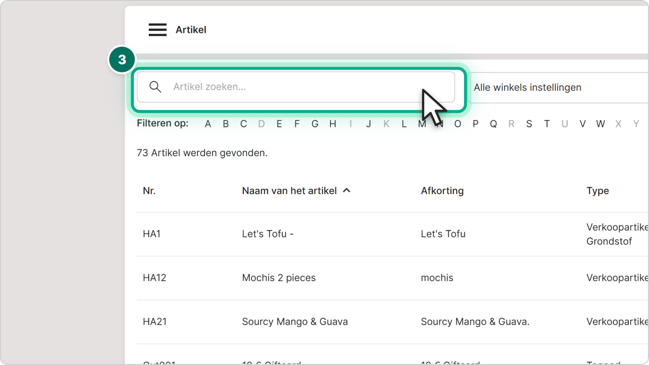
Task: Open Sourcy Mango & Guava article name
Action: [295, 321]
